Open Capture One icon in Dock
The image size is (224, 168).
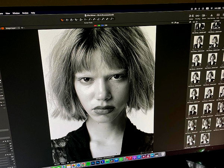(102, 162)
